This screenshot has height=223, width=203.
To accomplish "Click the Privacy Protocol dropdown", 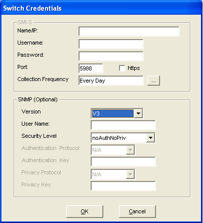I will 113,174.
